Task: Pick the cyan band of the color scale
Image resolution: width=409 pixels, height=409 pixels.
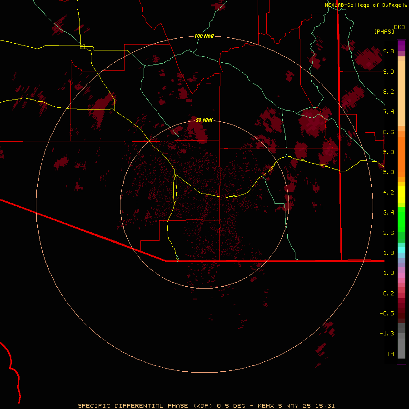Action: click(x=401, y=250)
